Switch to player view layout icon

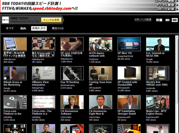click(168, 20)
